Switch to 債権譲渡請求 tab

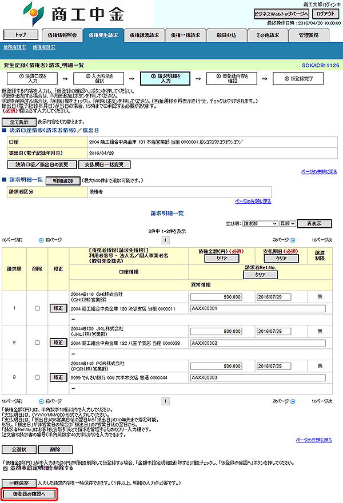pos(144,35)
